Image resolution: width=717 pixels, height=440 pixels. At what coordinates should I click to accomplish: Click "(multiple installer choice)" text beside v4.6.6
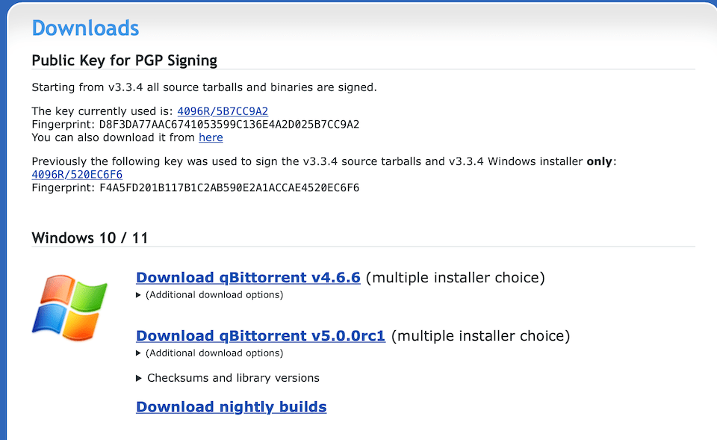(x=456, y=278)
